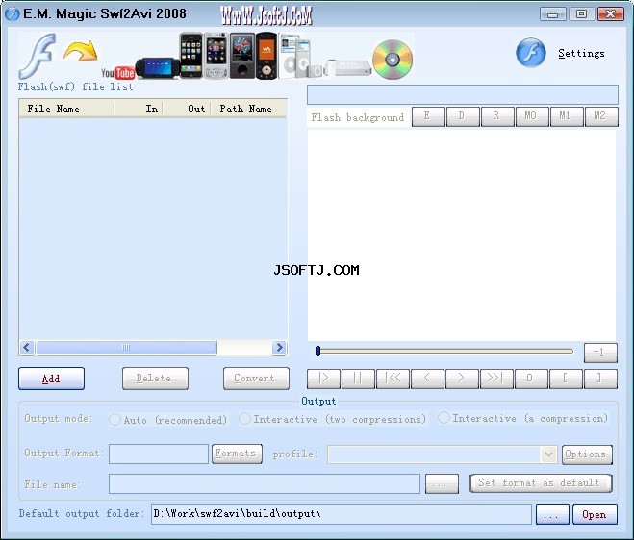Click the M0 button

tap(532, 116)
